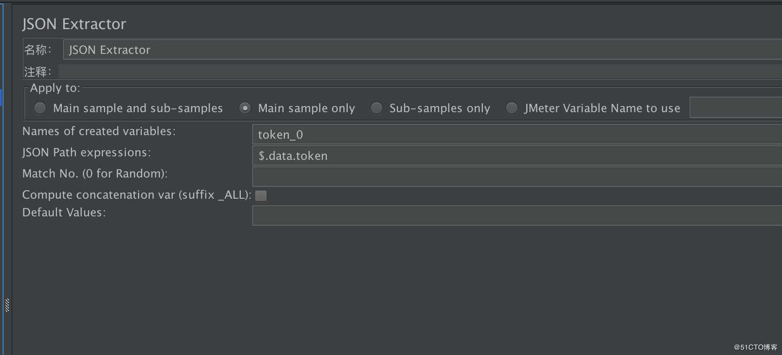Click the 名称 name field containing JSON Extractor
The width and height of the screenshot is (782, 355).
click(422, 49)
